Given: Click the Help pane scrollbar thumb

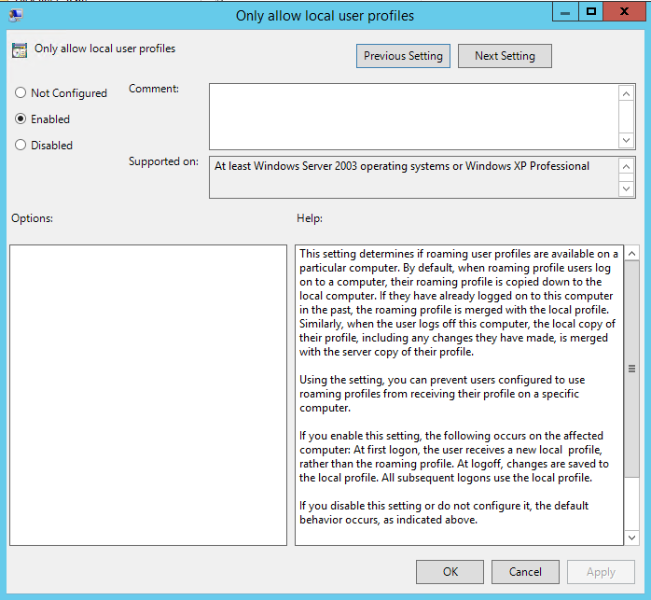Looking at the screenshot, I should 631,369.
